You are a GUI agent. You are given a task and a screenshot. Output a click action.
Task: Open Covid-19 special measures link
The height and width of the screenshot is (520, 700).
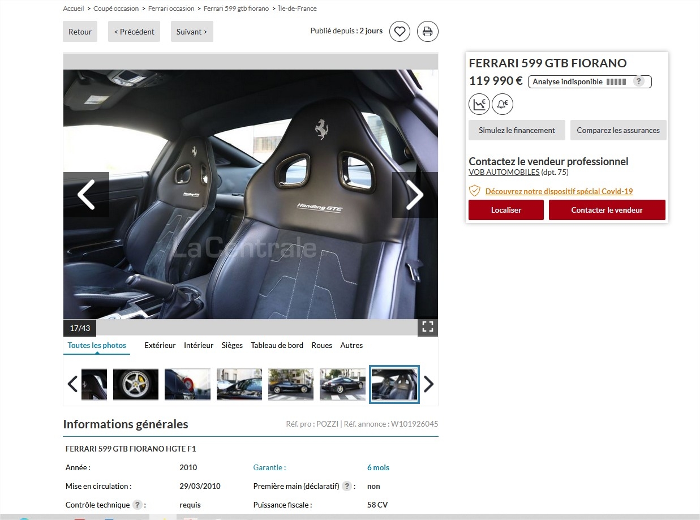[x=559, y=191]
